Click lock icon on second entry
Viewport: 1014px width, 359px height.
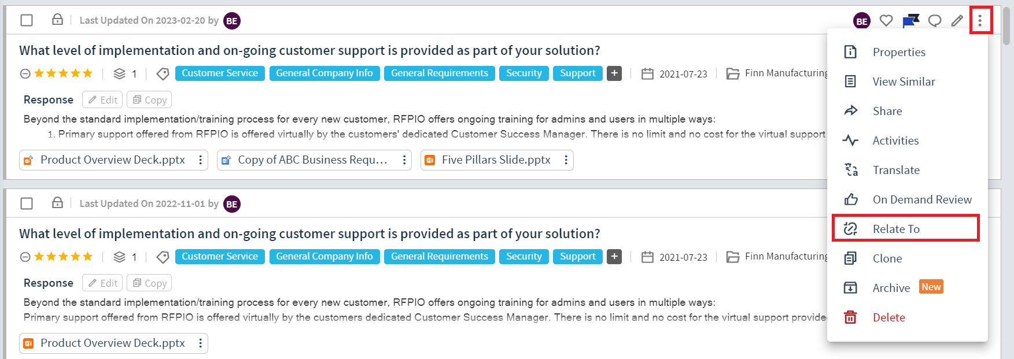[x=57, y=203]
